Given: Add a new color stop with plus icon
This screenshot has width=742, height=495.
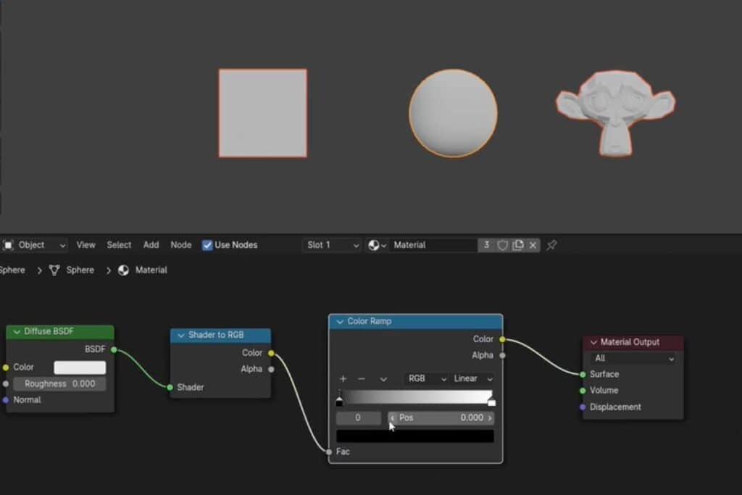Looking at the screenshot, I should 343,379.
